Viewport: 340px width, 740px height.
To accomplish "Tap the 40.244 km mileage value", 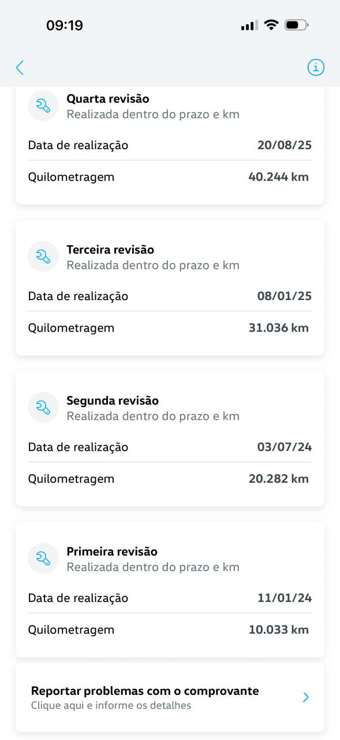I will pyautogui.click(x=279, y=177).
